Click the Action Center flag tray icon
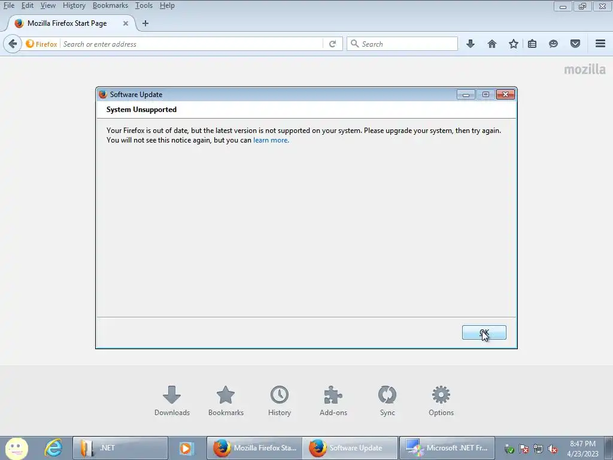The height and width of the screenshot is (460, 613). pyautogui.click(x=523, y=449)
